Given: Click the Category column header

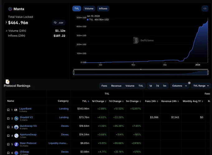Looking at the screenshot, I should (x=63, y=101).
